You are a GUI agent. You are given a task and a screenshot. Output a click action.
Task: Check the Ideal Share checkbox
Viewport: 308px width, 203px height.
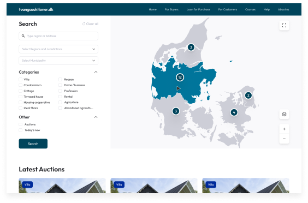coord(20,108)
